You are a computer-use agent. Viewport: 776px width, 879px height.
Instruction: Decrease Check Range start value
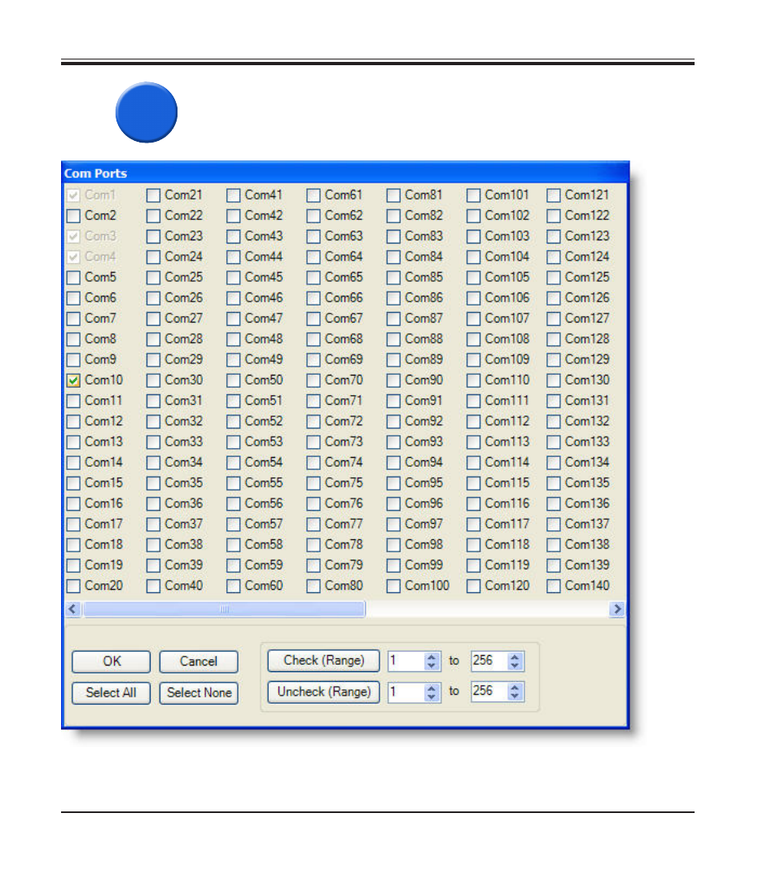pos(431,666)
